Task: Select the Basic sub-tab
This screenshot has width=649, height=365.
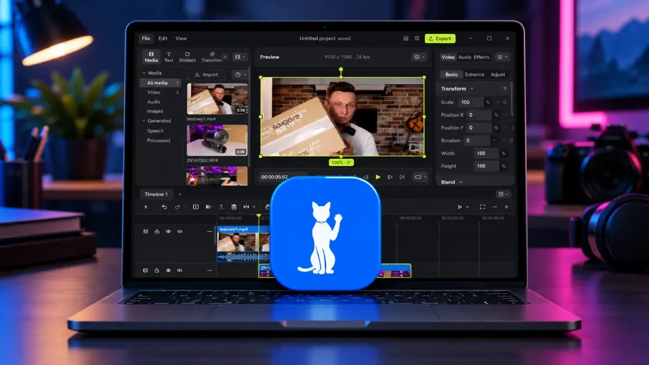Action: pyautogui.click(x=452, y=75)
